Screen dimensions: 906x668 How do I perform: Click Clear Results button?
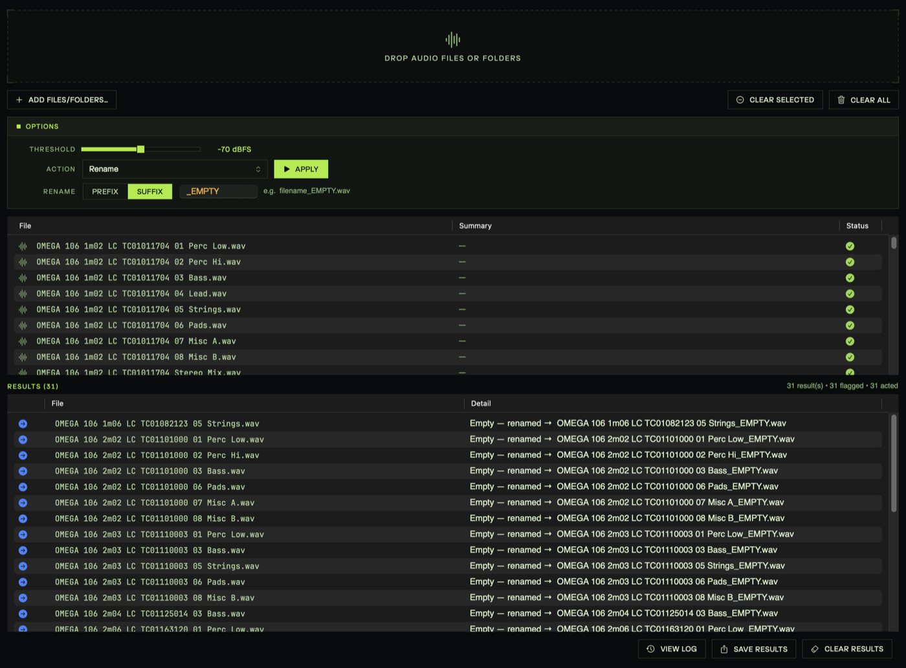click(x=847, y=649)
